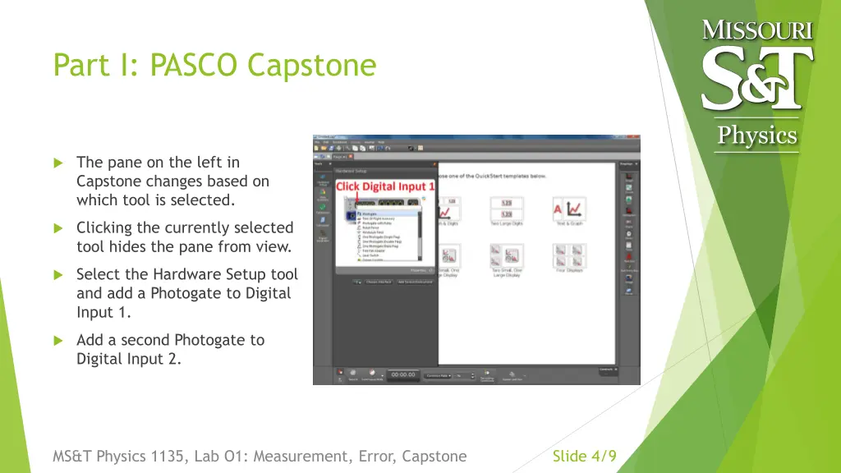This screenshot has width=841, height=473.
Task: Open the Common Rate dropdown
Action: [x=439, y=375]
